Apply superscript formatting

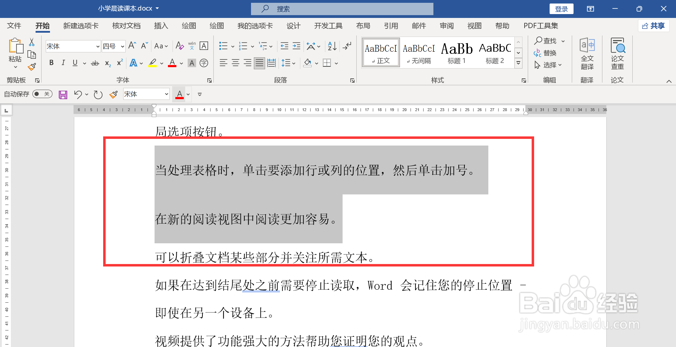pos(120,63)
